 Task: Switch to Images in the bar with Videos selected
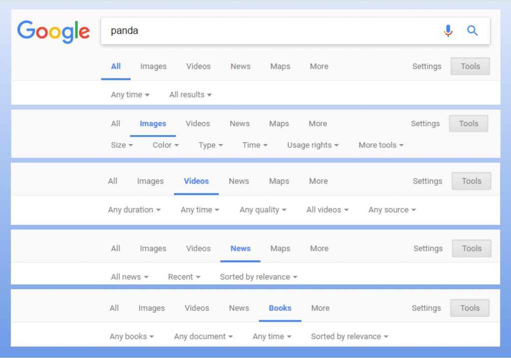click(150, 181)
